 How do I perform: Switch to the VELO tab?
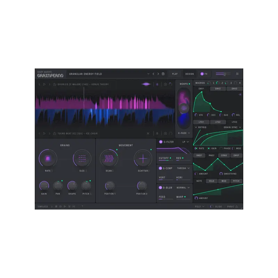pos(212,181)
